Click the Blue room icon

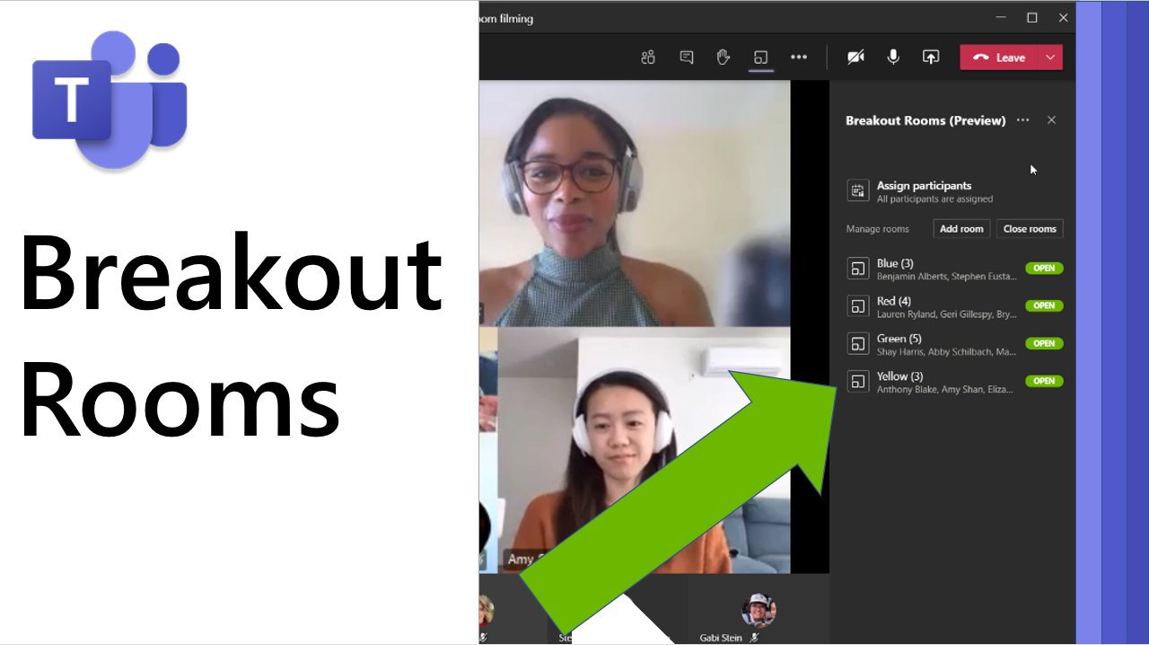pos(858,269)
